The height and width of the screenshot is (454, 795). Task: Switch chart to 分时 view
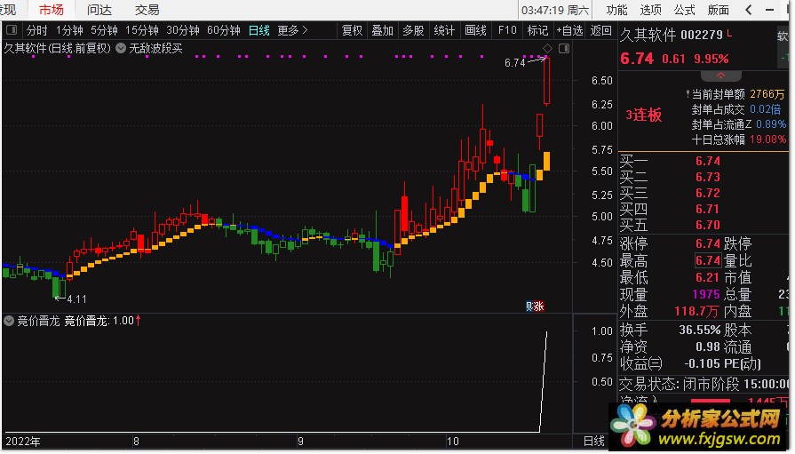pyautogui.click(x=37, y=30)
